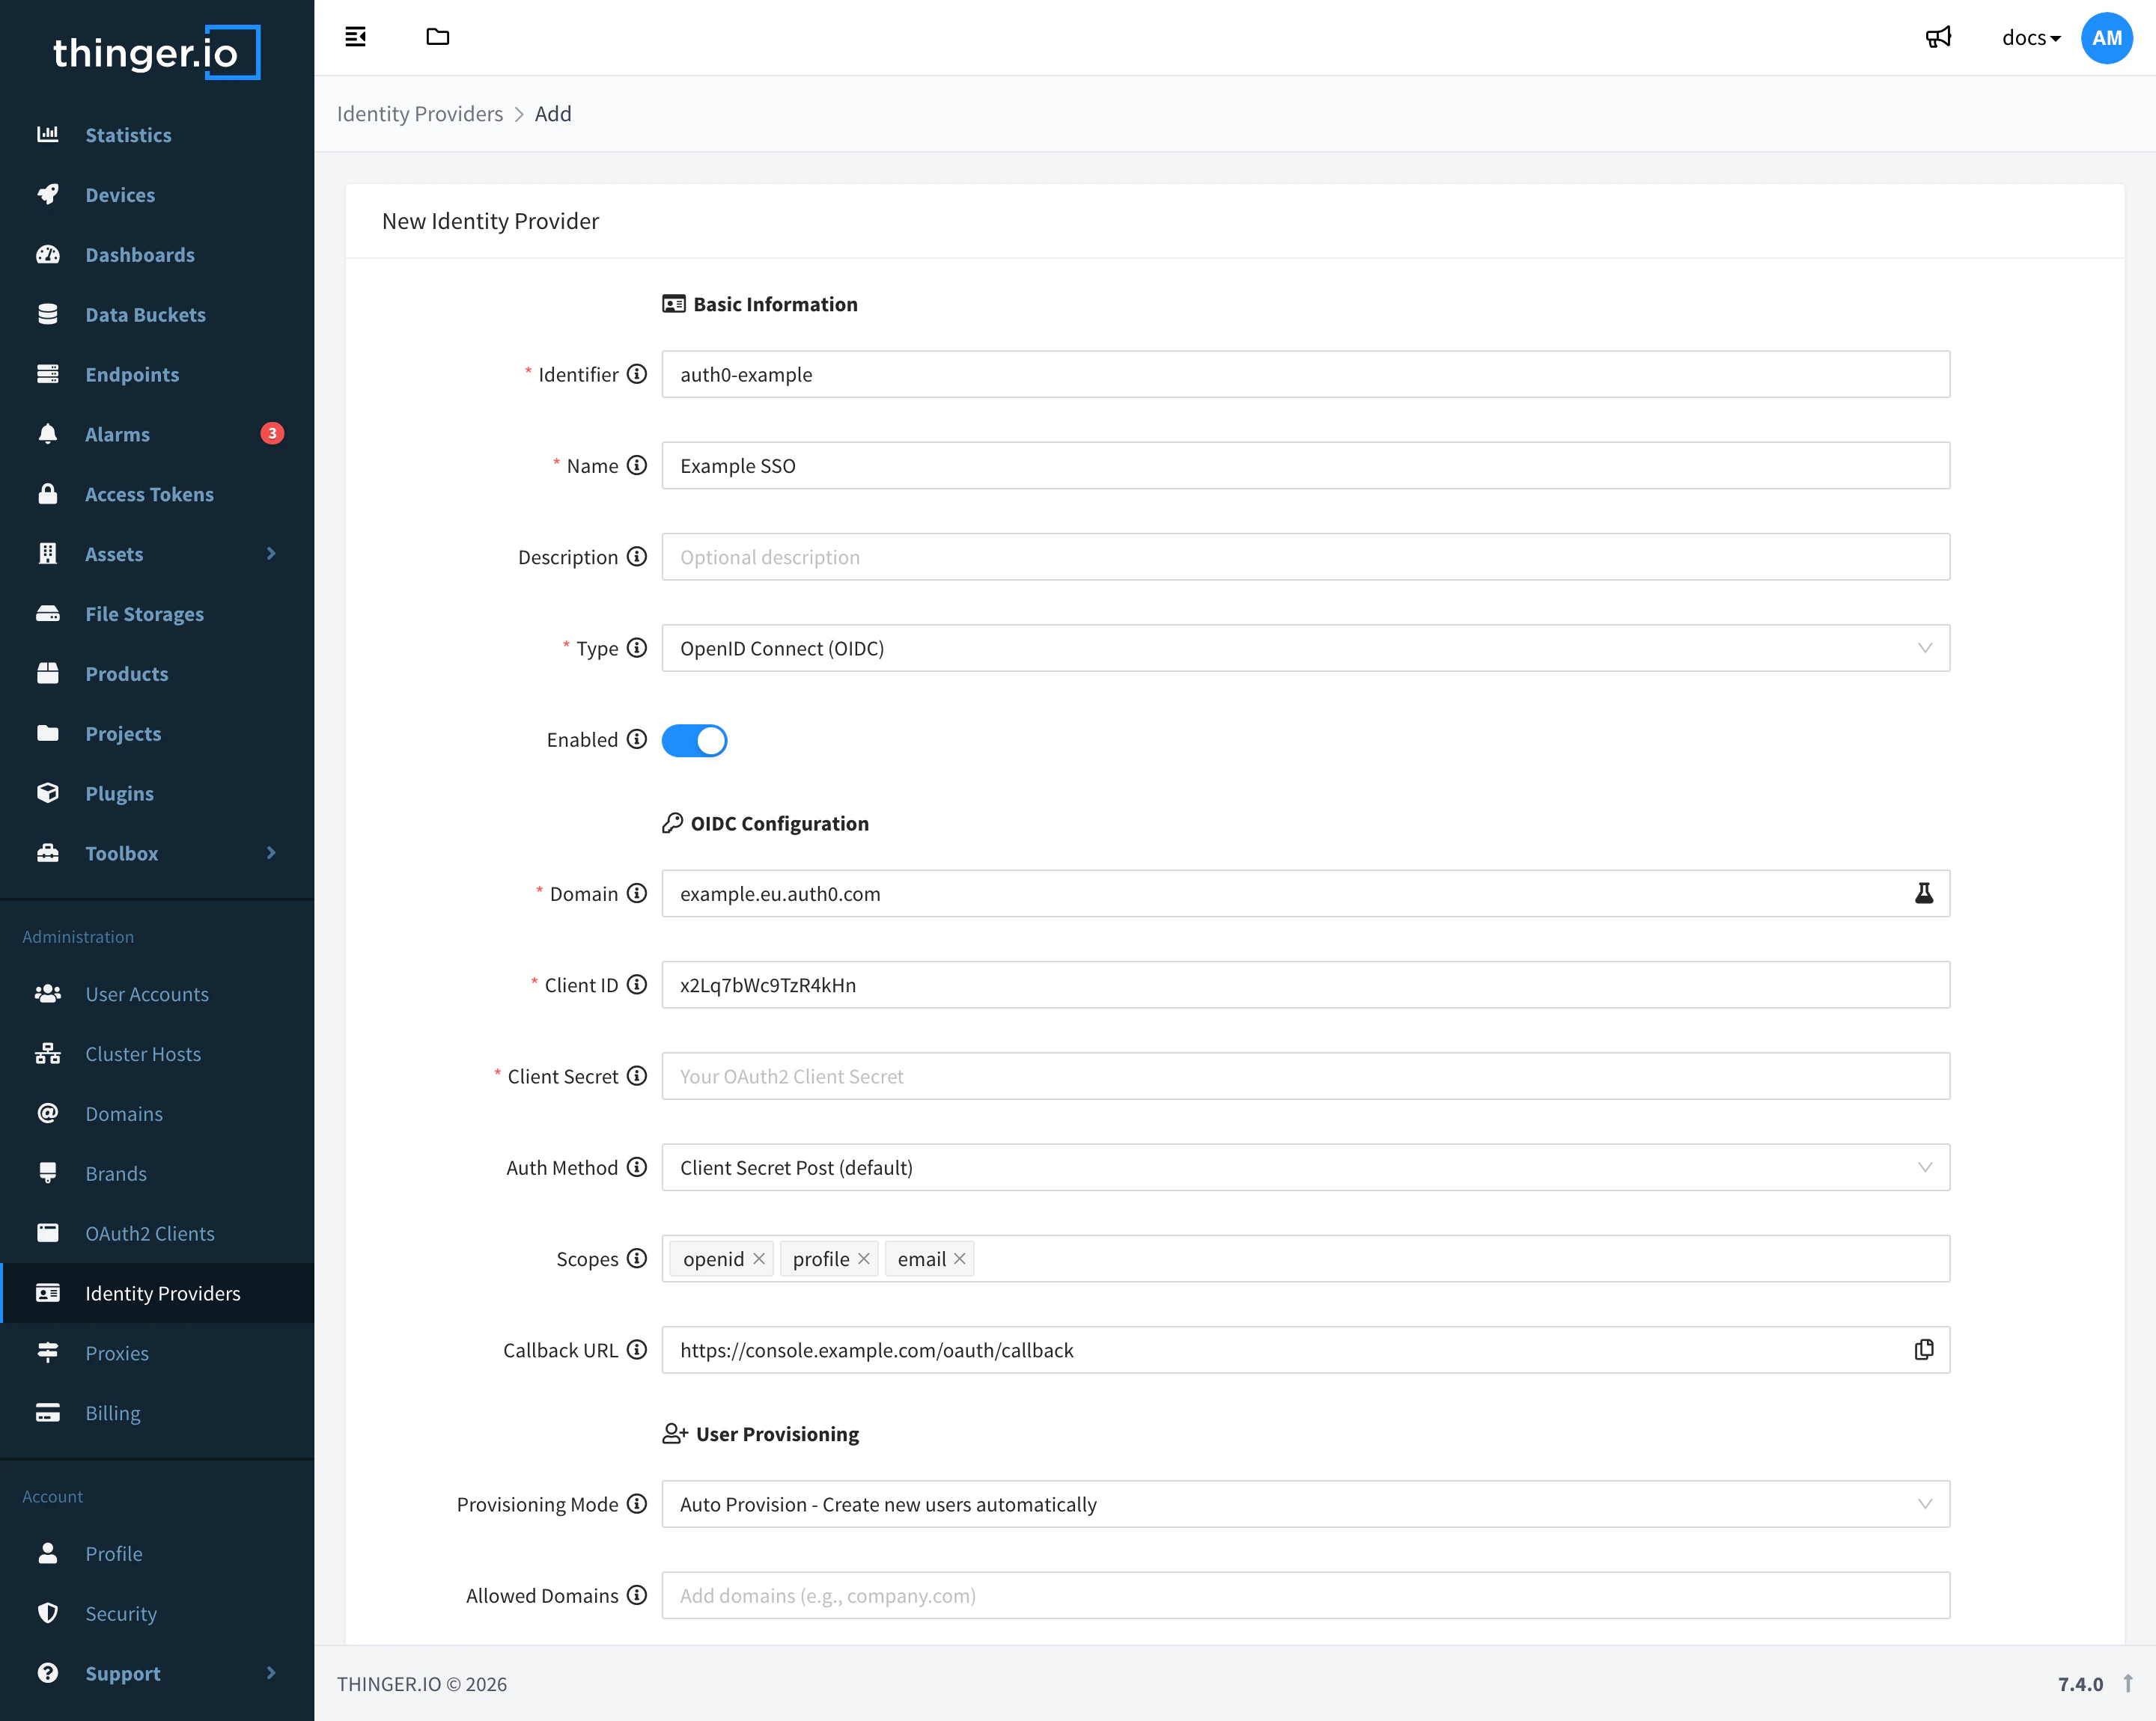This screenshot has width=2156, height=1721.
Task: Click the Name info icon
Action: click(637, 465)
